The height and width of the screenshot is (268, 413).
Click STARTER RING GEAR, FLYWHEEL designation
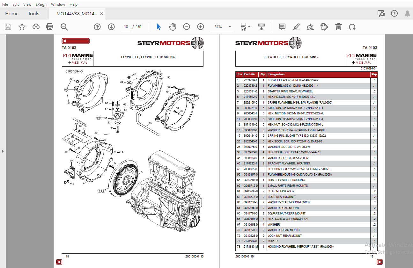pyautogui.click(x=291, y=91)
